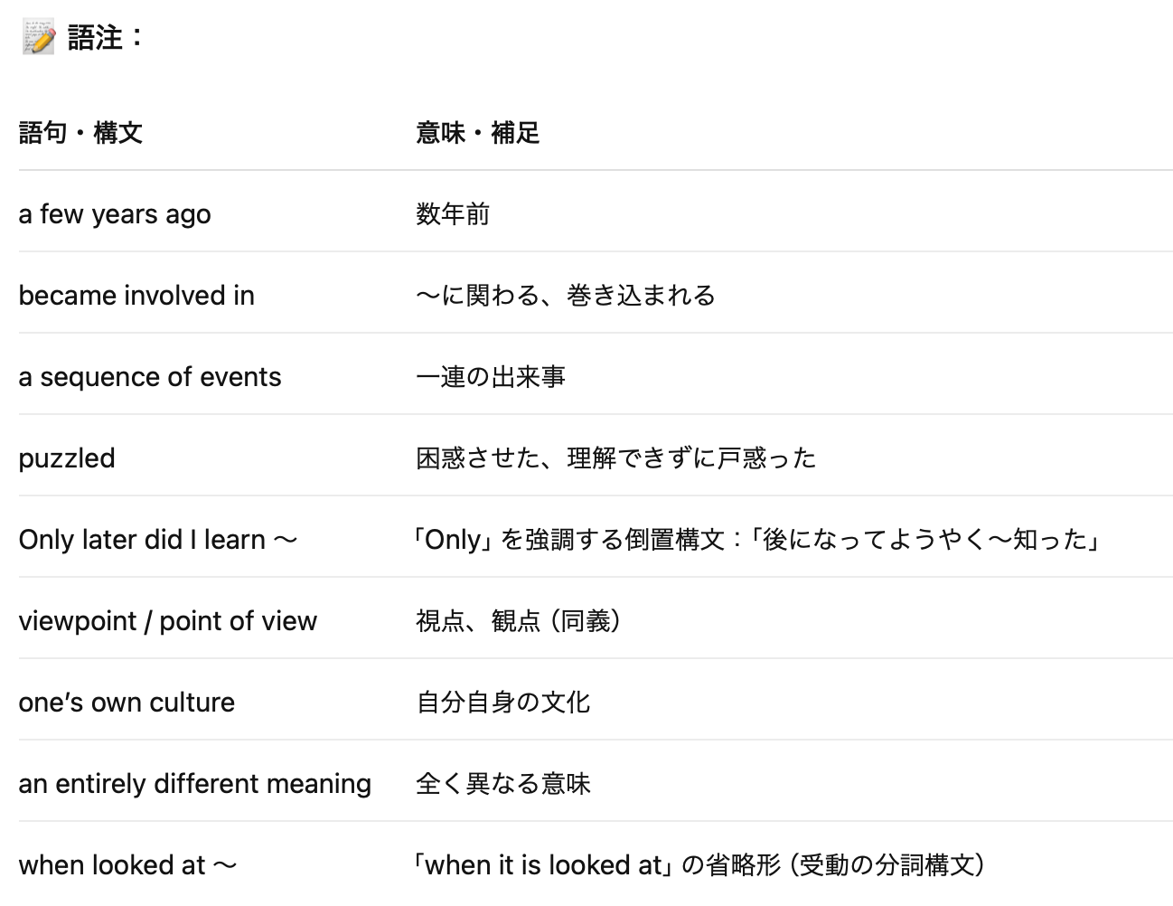Select the translation 一連の出来事
The image size is (1173, 906).
[491, 377]
